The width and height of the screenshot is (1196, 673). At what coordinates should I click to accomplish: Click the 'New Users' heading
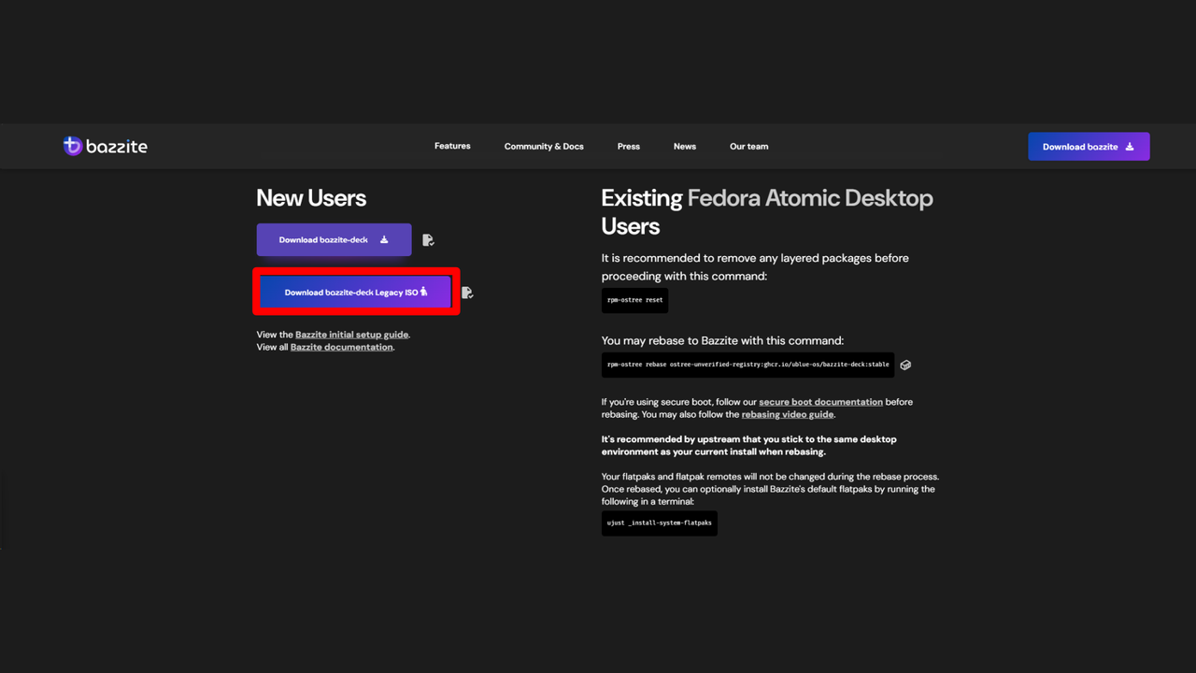(x=311, y=198)
